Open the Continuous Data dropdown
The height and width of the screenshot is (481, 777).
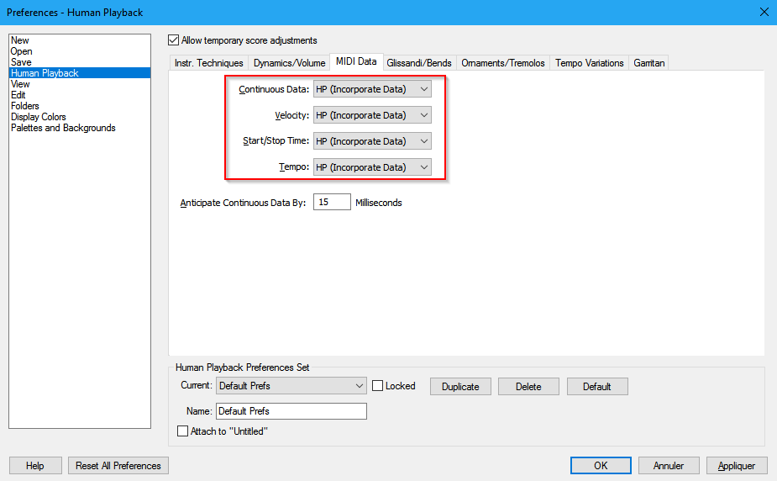372,89
